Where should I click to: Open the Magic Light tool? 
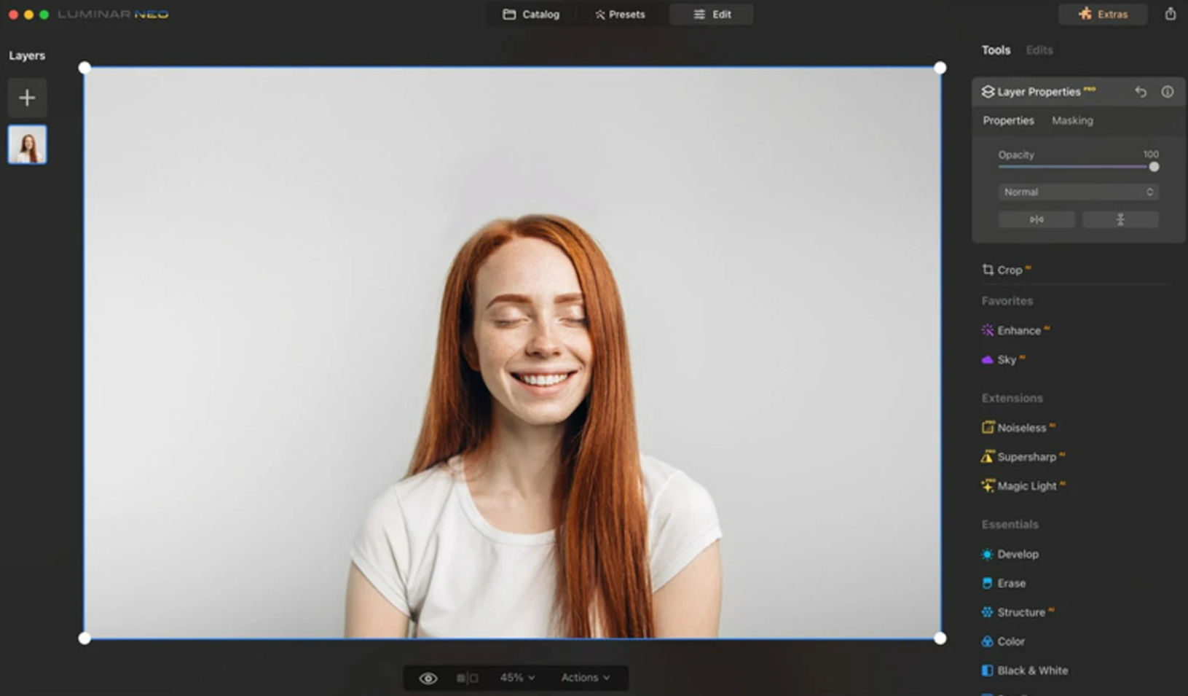click(x=1026, y=485)
